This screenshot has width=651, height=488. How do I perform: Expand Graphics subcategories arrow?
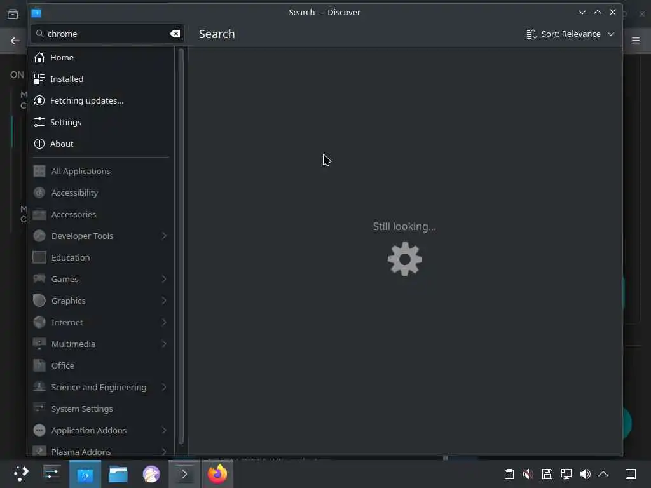coord(164,301)
